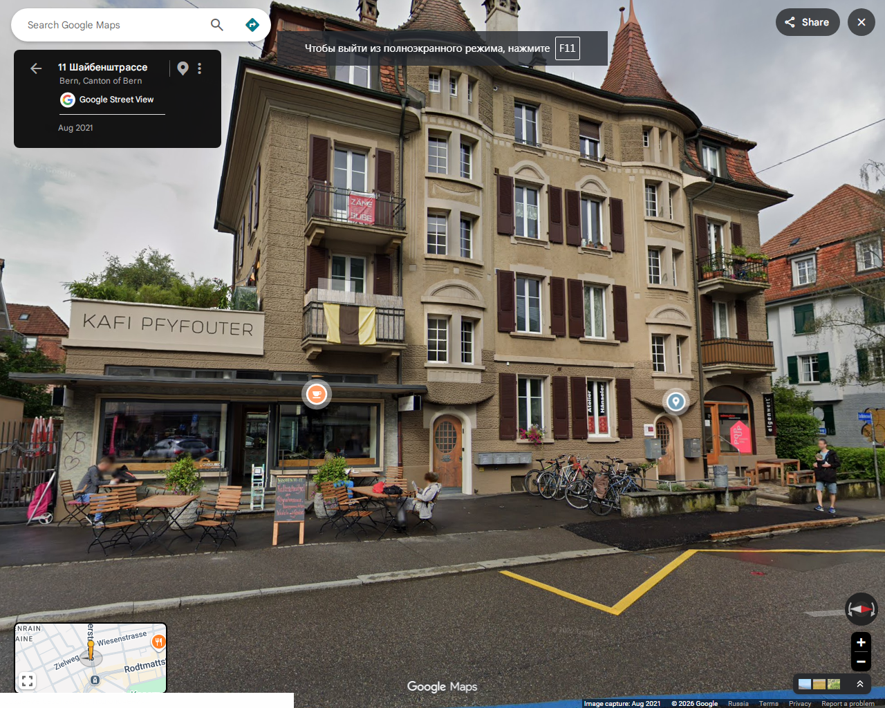The height and width of the screenshot is (708, 885).
Task: Click the address title "11 Шайбенштрассе"
Action: [x=103, y=67]
